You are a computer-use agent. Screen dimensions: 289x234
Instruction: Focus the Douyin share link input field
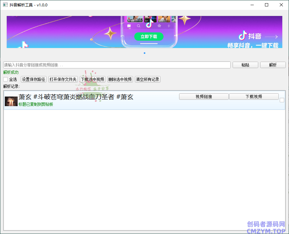tap(117, 65)
